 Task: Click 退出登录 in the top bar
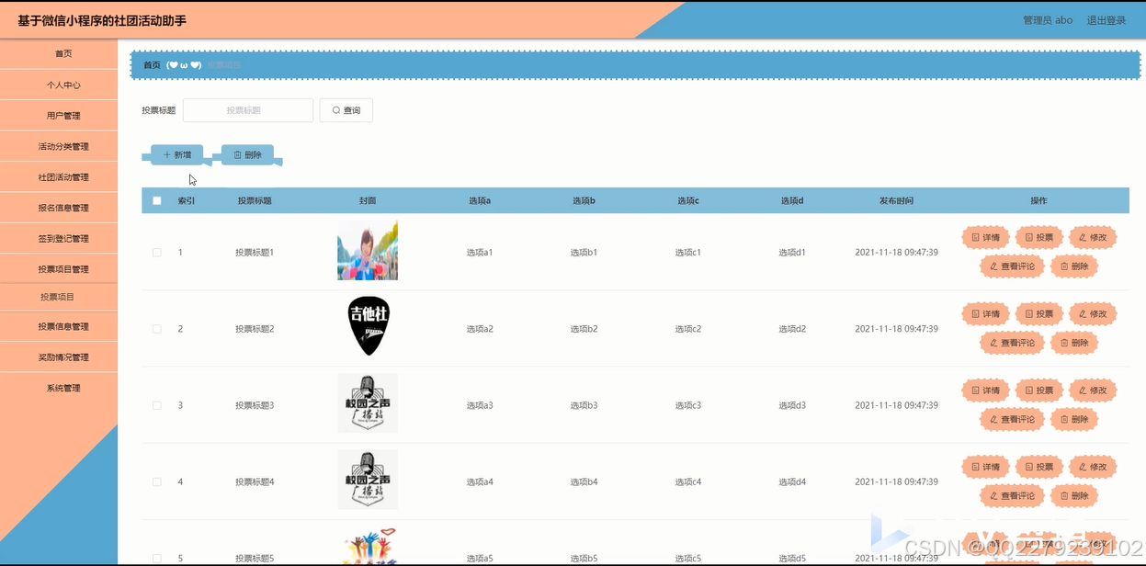tap(1106, 18)
